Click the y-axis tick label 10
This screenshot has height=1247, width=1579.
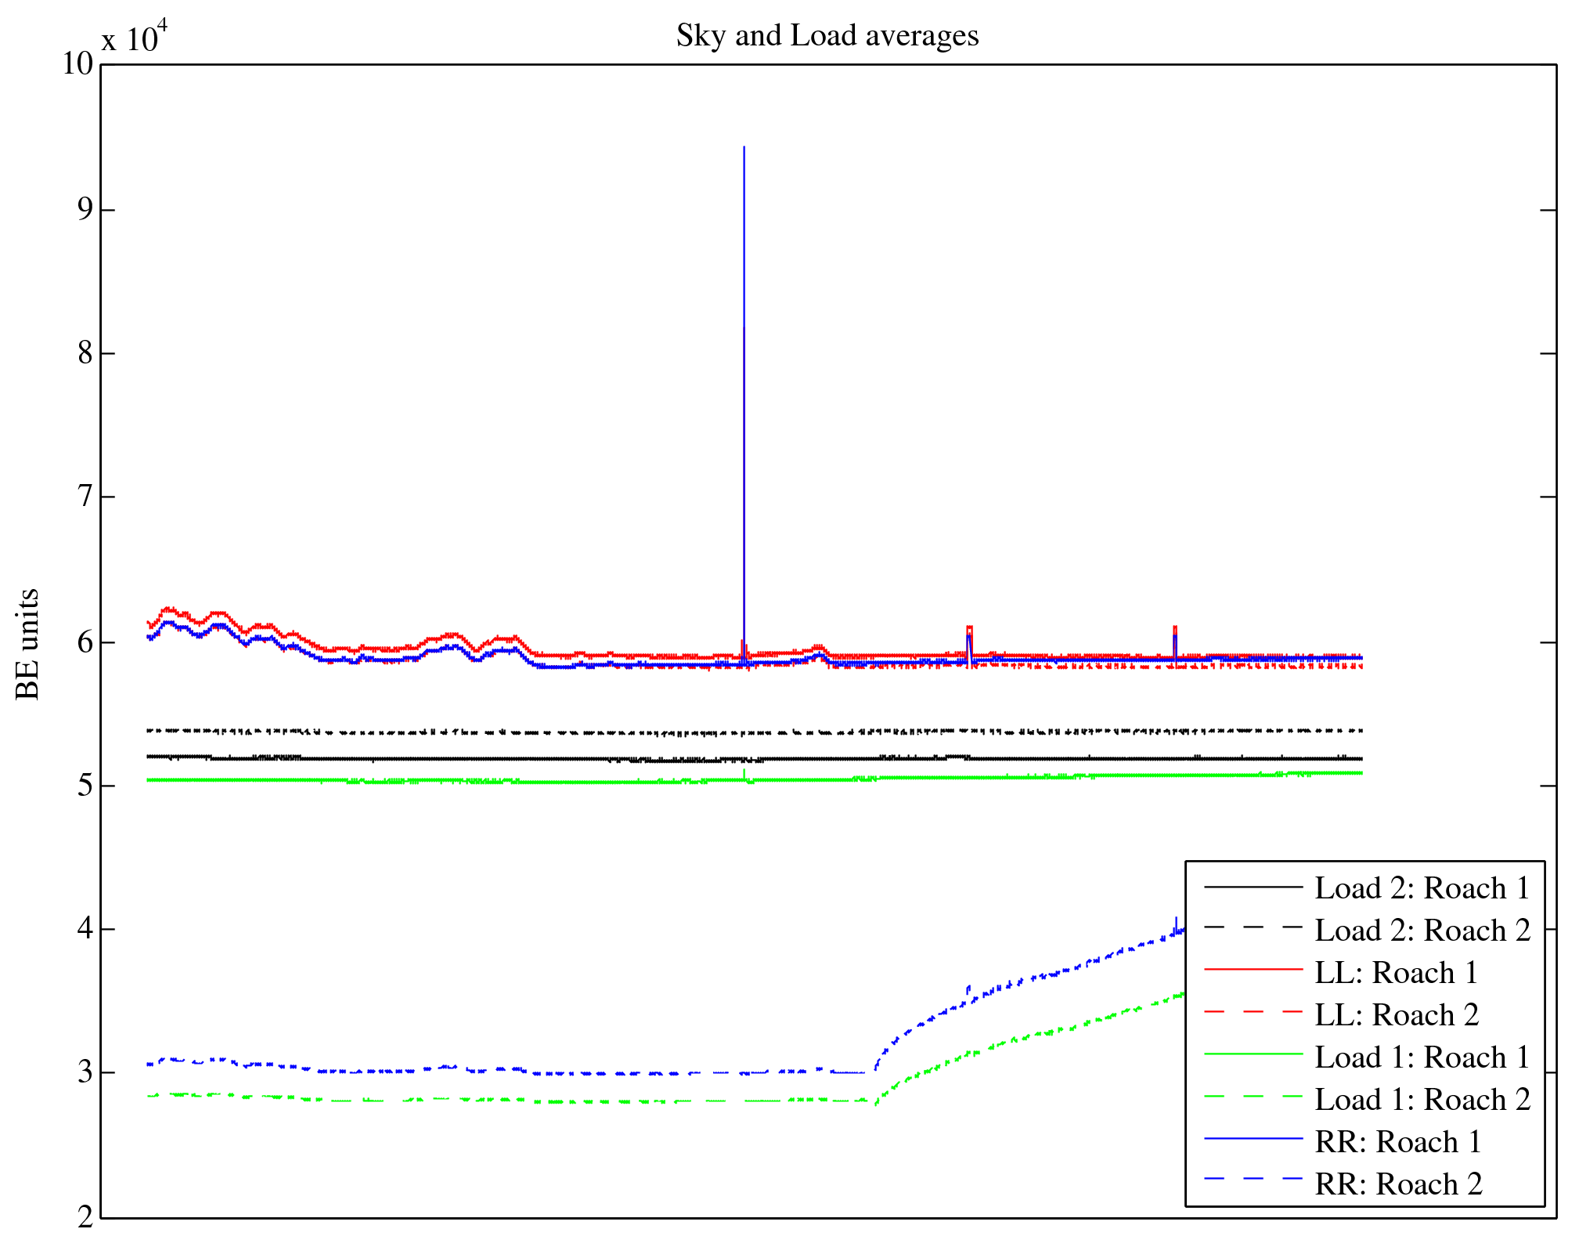[x=78, y=64]
